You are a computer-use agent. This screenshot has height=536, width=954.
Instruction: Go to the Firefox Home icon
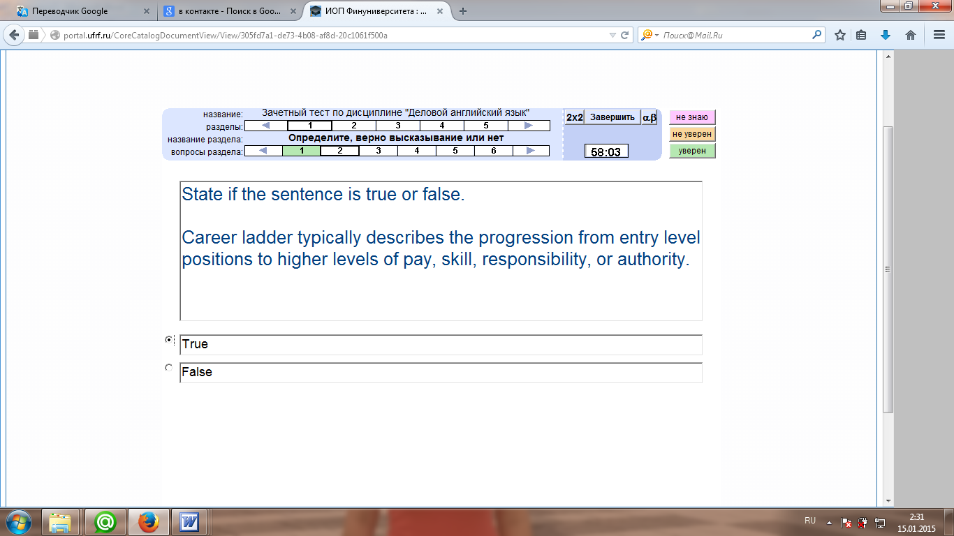[911, 35]
